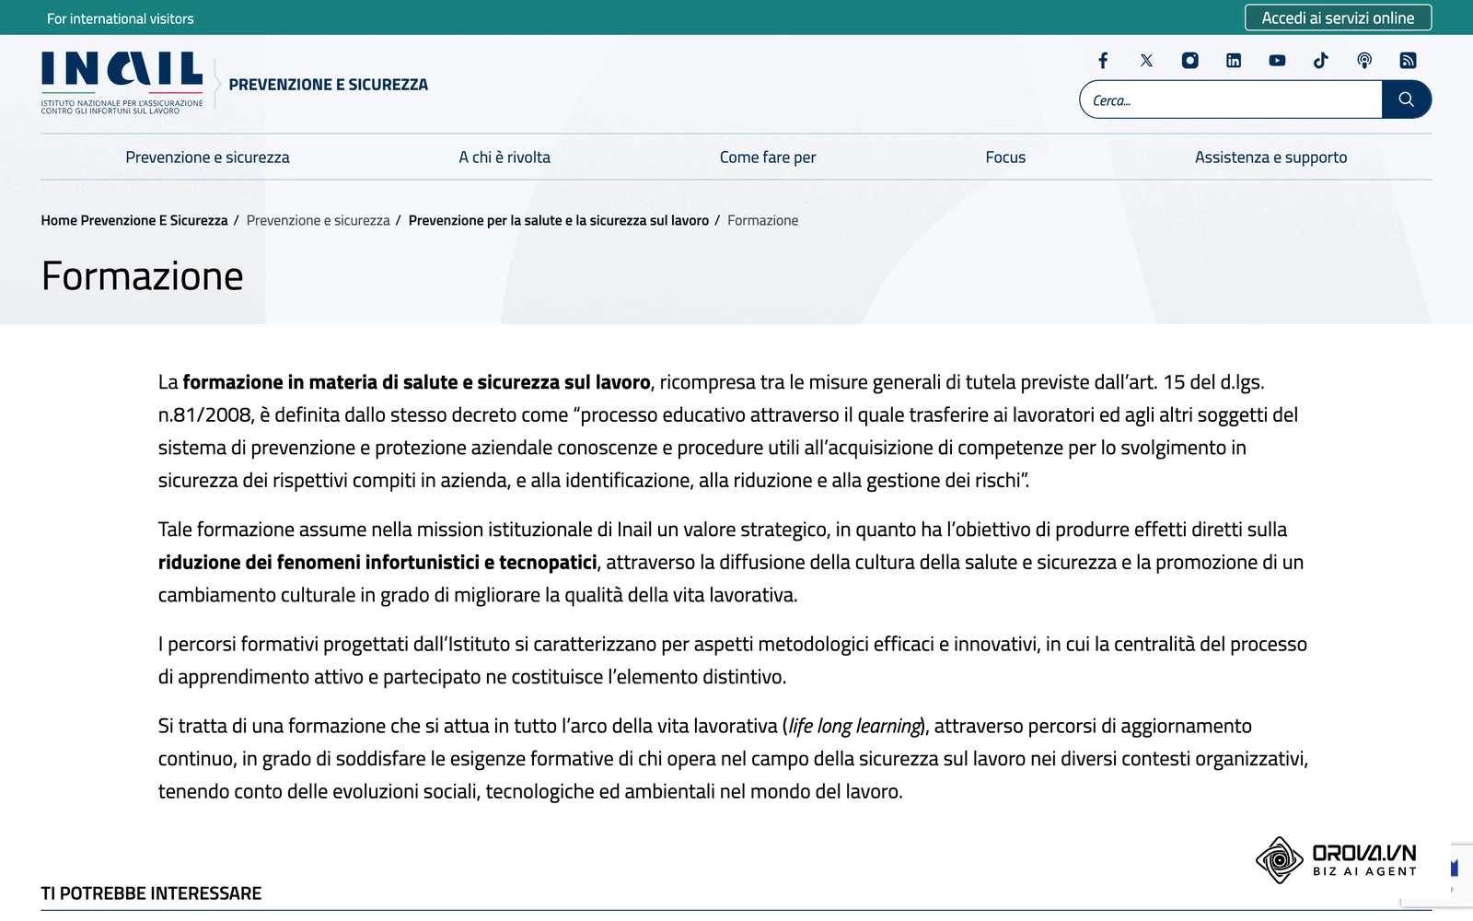Open INAIL LinkedIn page icon
1473x921 pixels.
point(1234,61)
